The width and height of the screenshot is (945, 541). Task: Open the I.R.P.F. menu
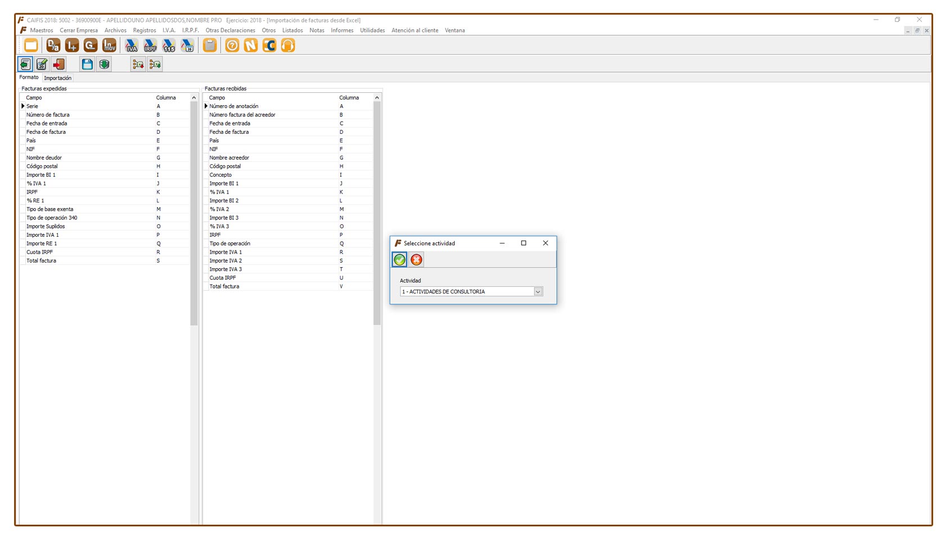point(190,30)
